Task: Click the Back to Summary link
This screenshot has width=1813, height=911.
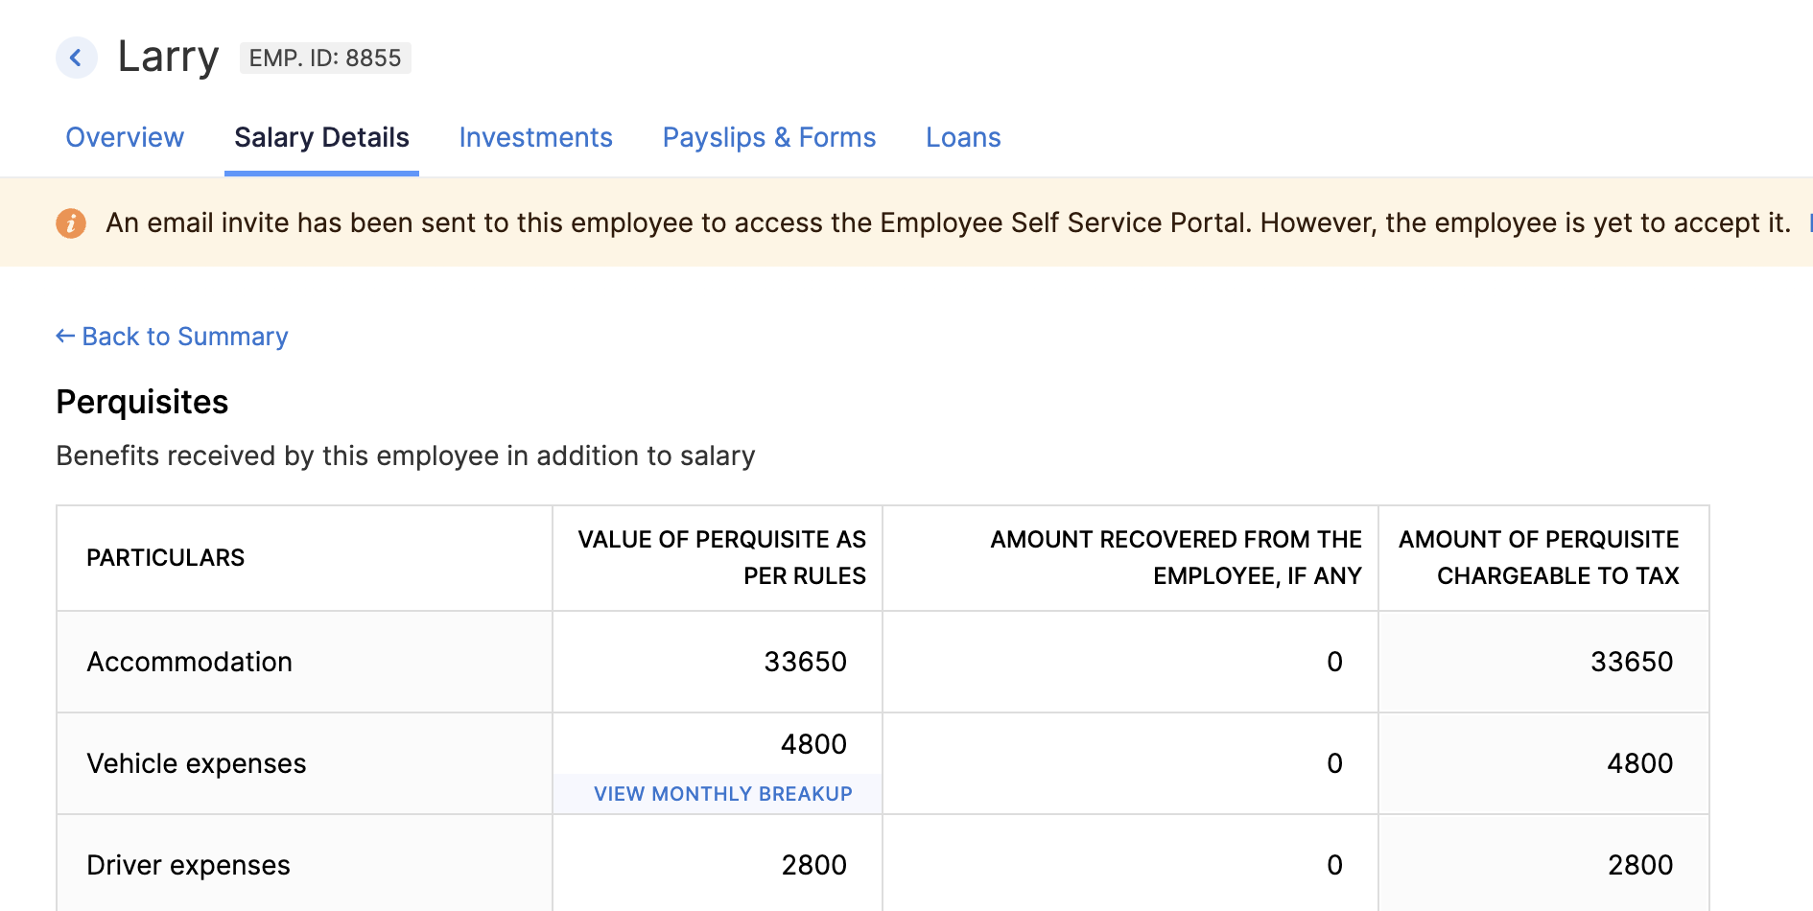Action: [x=172, y=337]
